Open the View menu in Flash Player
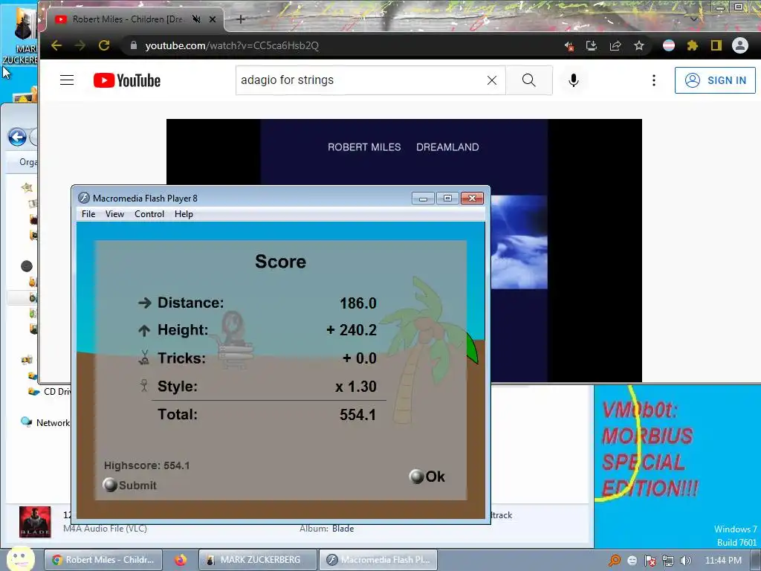 pos(114,214)
